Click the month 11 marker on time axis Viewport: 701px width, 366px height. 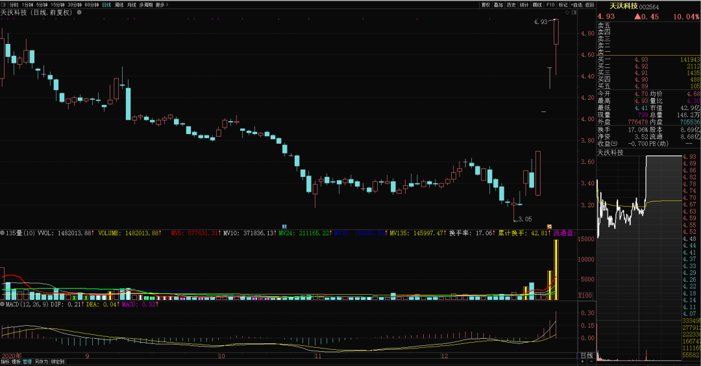pos(318,356)
